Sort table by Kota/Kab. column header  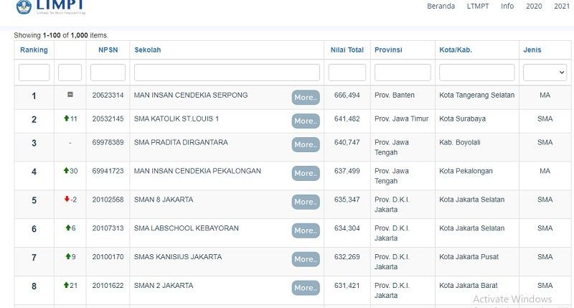click(456, 50)
